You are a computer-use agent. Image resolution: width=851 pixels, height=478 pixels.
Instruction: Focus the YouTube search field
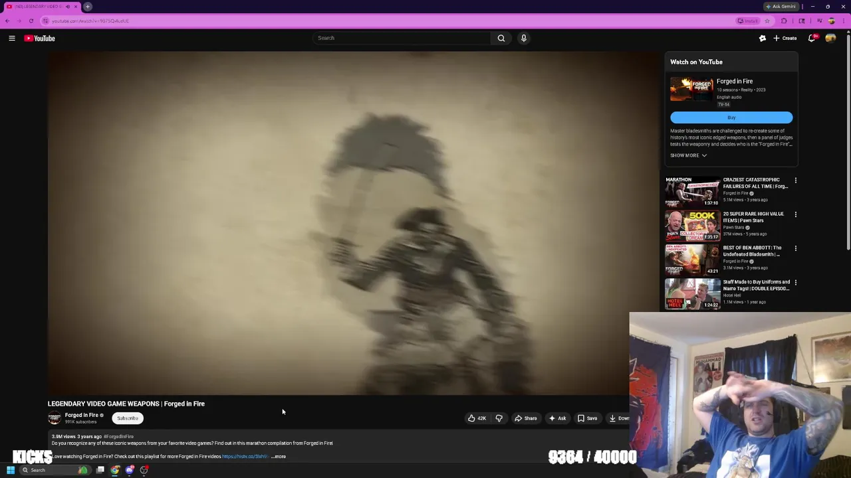tap(402, 38)
